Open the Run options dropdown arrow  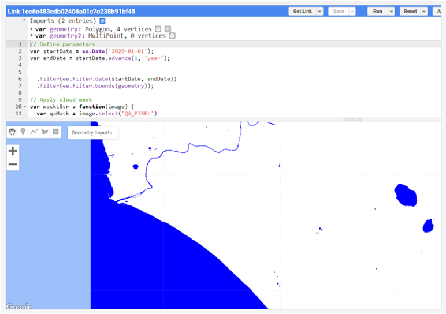(x=391, y=12)
